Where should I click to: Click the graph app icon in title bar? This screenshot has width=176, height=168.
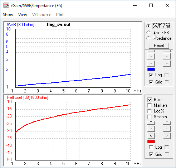pyautogui.click(x=6, y=5)
